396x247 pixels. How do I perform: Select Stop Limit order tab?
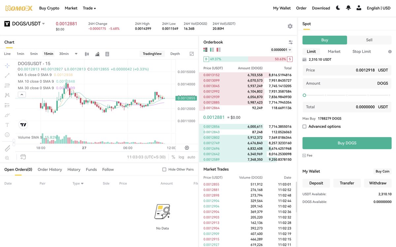(362, 52)
